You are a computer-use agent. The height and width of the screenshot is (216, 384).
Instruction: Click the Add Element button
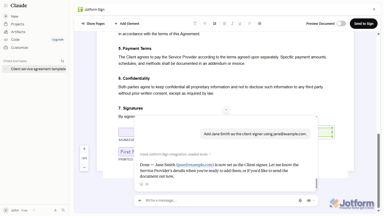click(x=127, y=23)
